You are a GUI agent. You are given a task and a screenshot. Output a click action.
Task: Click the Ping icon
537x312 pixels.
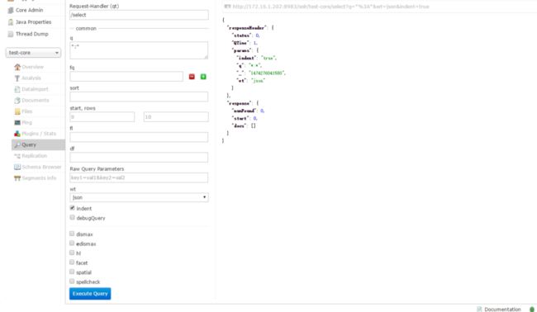click(17, 122)
